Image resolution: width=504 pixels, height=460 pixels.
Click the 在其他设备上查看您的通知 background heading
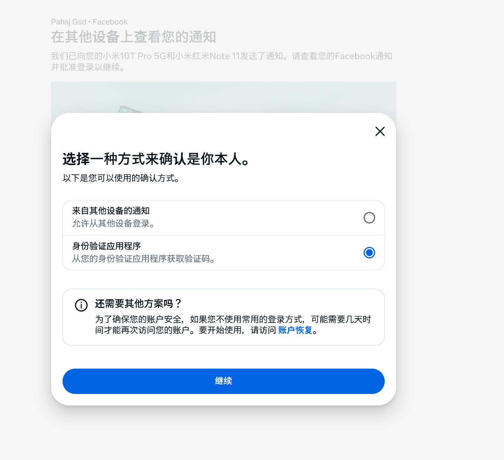click(133, 37)
